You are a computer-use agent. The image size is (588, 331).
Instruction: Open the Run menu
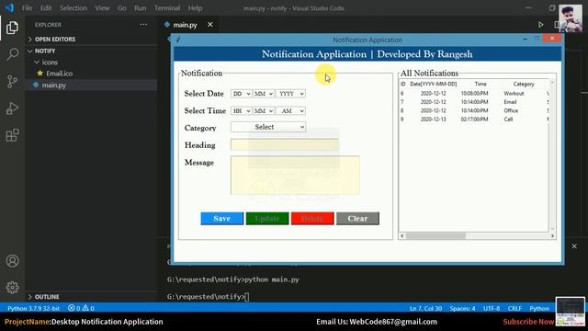click(x=141, y=8)
